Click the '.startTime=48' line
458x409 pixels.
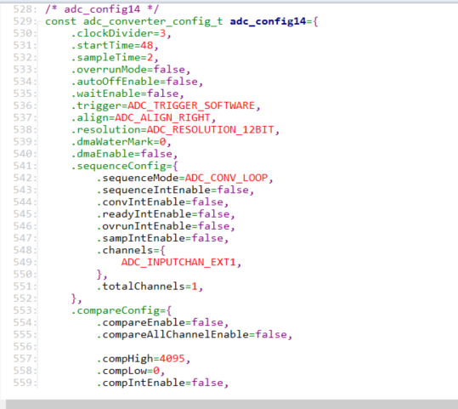[x=115, y=46]
